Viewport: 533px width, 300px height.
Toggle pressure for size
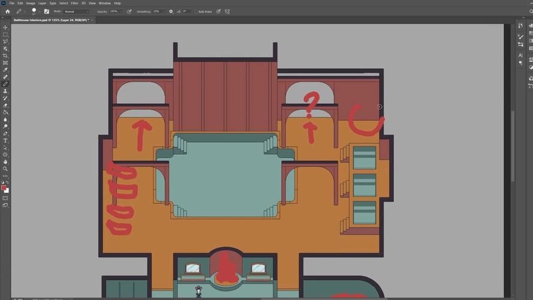tap(219, 11)
